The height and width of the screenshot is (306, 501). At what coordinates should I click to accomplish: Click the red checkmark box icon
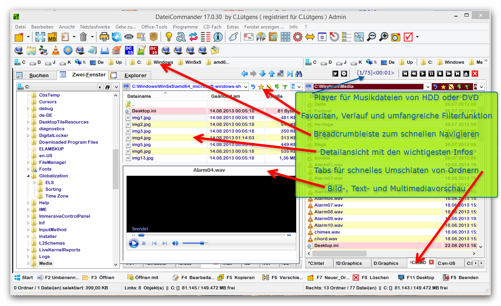click(x=408, y=37)
